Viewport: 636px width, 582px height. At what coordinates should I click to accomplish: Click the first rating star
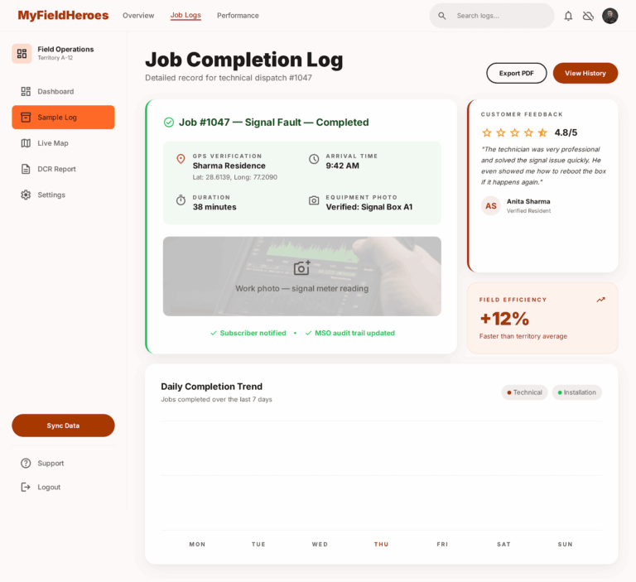pos(487,132)
